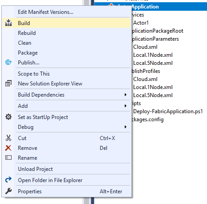Select the PublishProfiles folder
Viewport: 207px width, 204px height.
(x=146, y=71)
